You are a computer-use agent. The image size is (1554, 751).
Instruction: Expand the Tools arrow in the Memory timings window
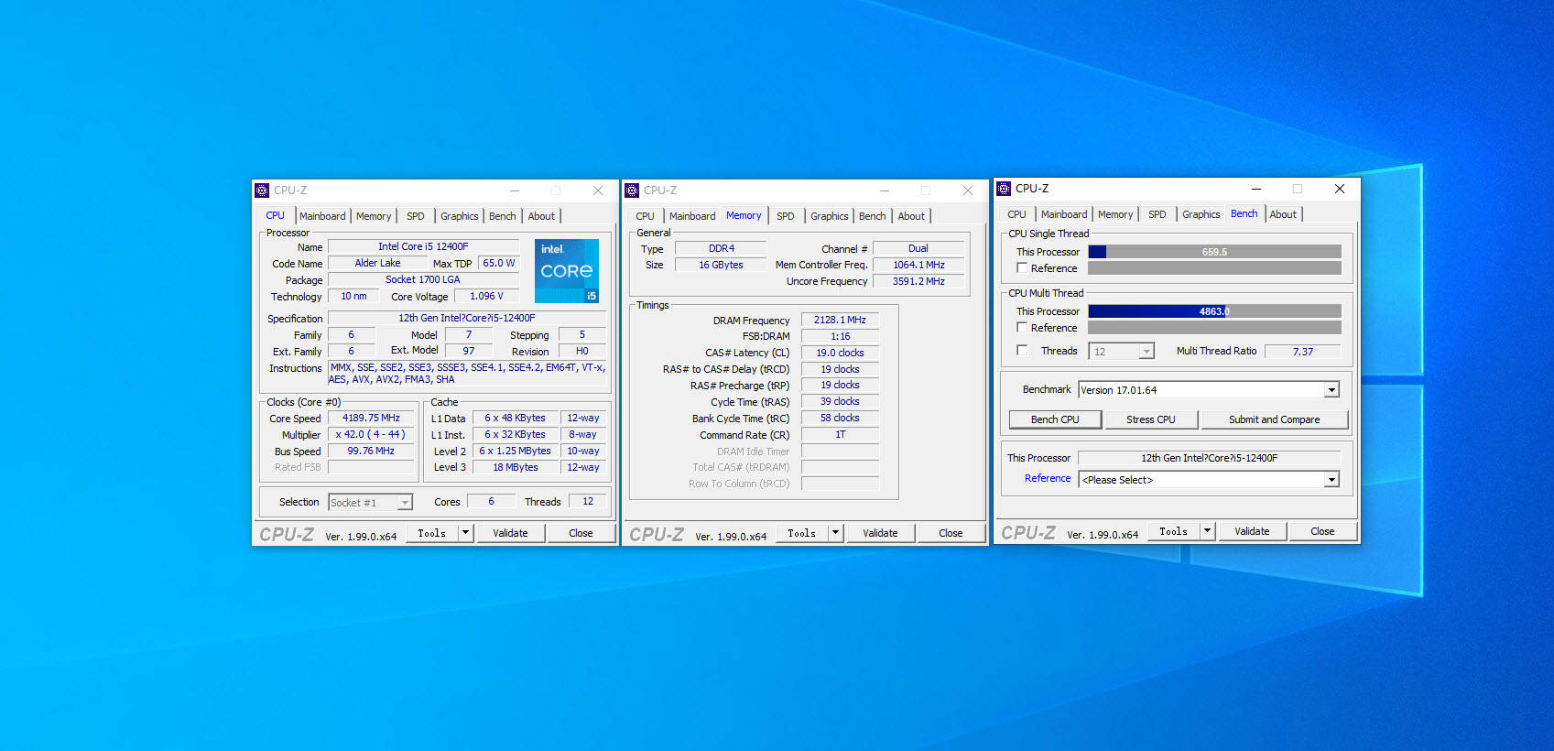point(836,533)
